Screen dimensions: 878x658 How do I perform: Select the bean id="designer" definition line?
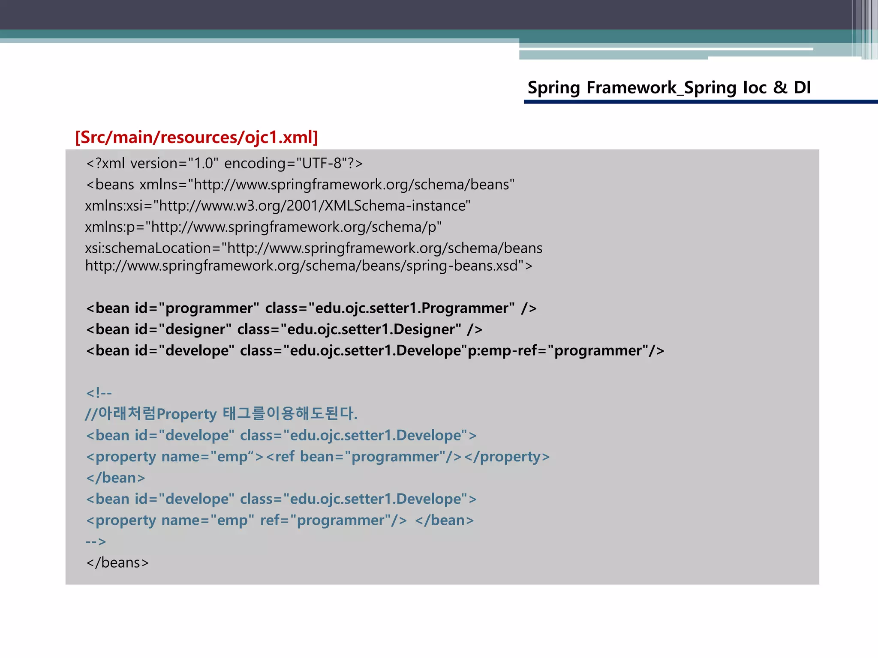[284, 329]
